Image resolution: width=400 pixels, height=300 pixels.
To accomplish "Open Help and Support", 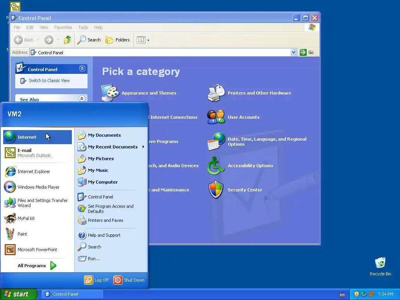I will pyautogui.click(x=111, y=235).
